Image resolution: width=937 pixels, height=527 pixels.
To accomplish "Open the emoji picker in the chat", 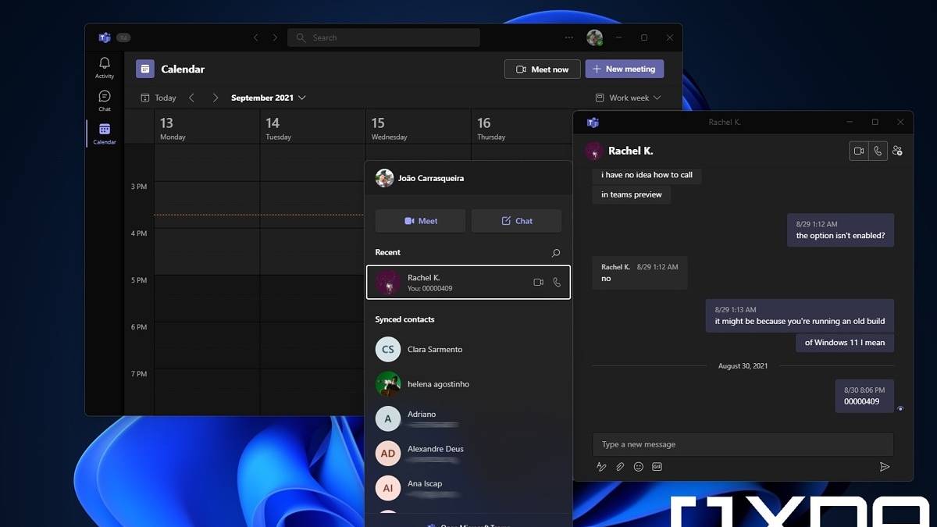I will click(639, 467).
